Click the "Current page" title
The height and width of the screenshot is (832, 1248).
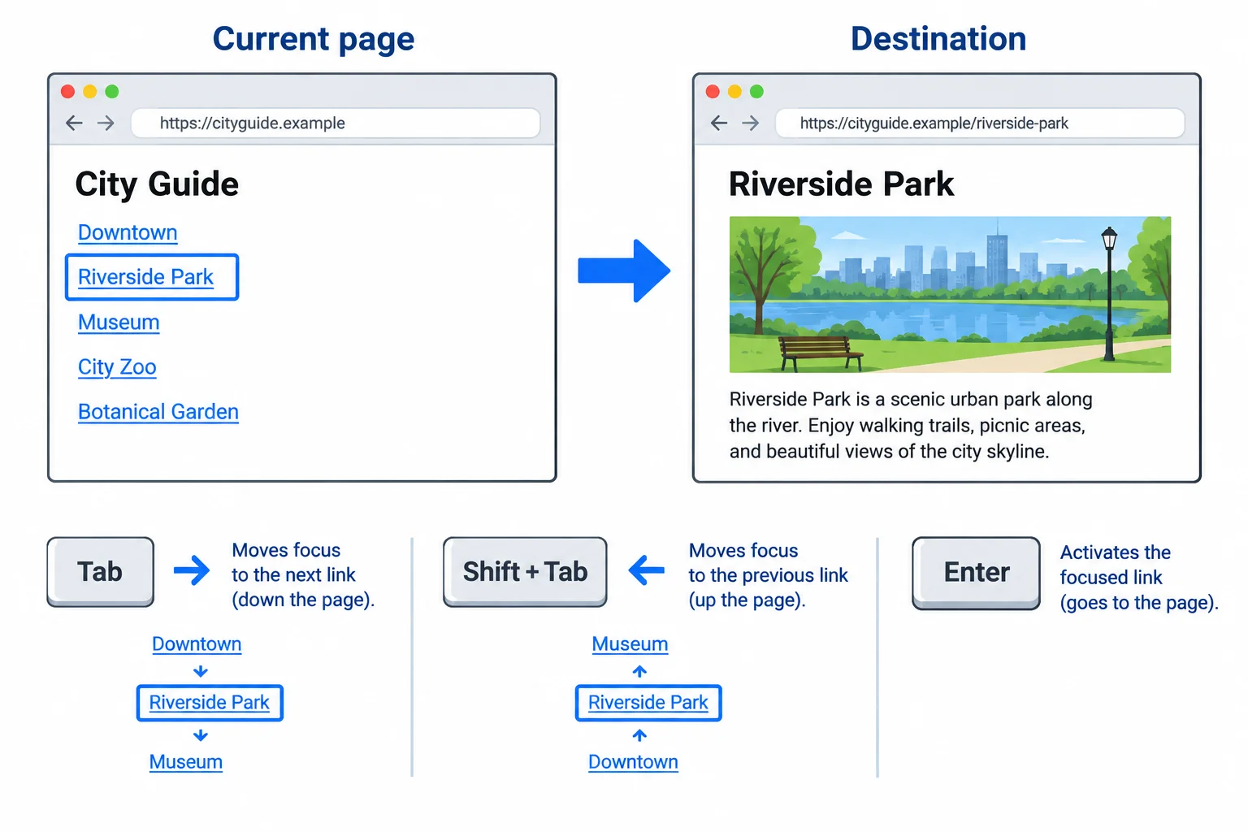pyautogui.click(x=314, y=39)
